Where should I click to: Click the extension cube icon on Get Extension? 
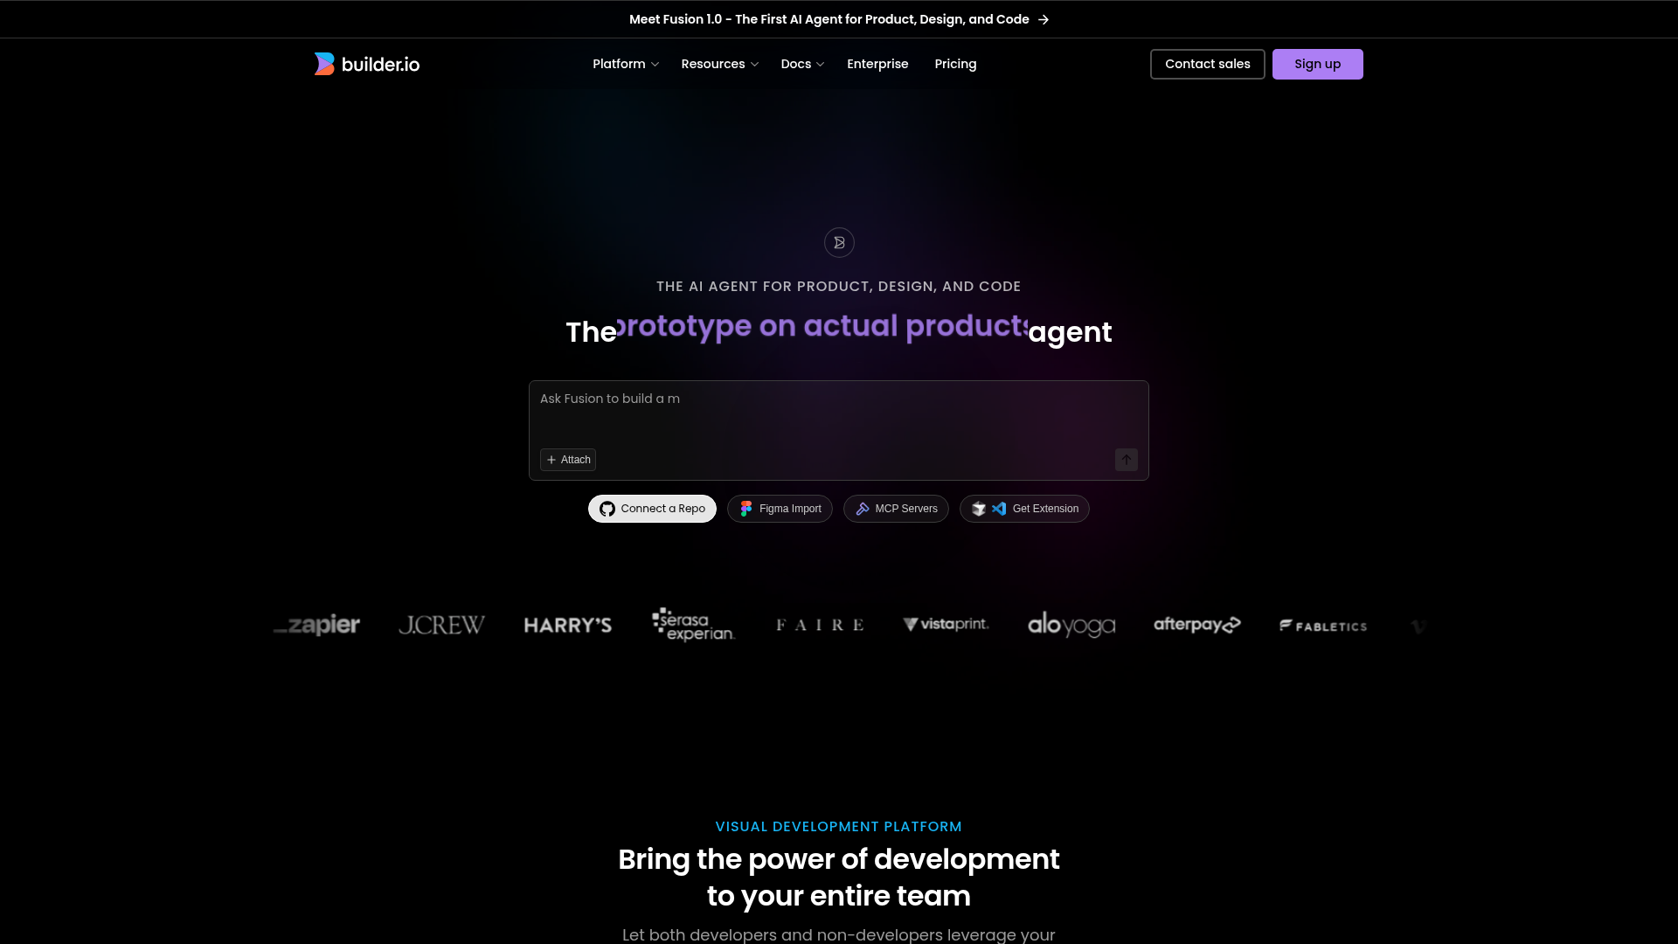coord(979,508)
